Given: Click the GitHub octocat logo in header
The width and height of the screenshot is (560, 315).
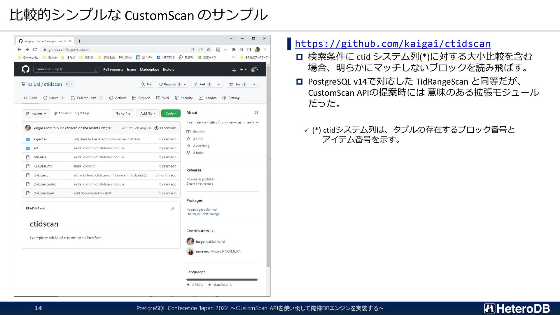Looking at the screenshot, I should (x=26, y=69).
